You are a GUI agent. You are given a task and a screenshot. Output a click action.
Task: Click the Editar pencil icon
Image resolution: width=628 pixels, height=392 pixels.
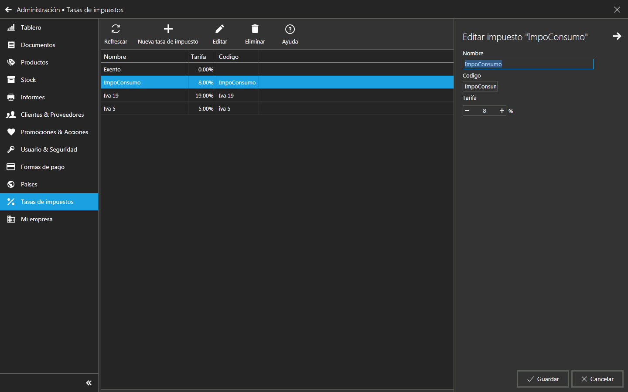(220, 29)
